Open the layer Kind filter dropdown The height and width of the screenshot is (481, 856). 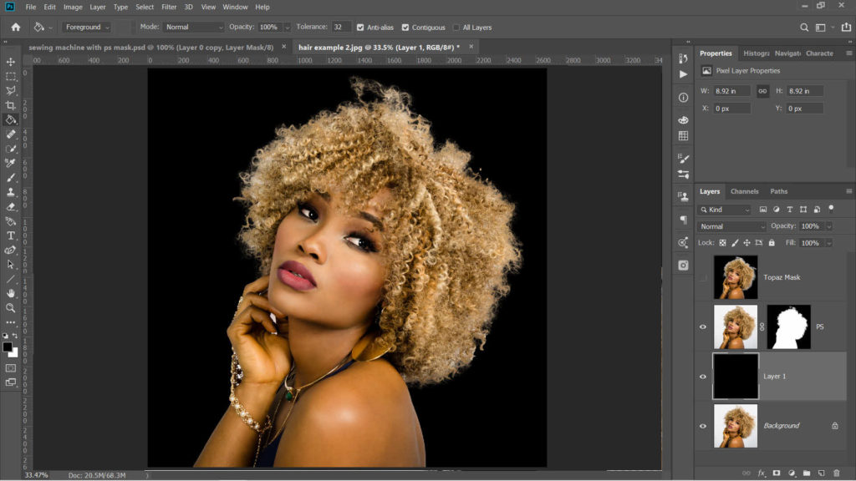click(725, 210)
